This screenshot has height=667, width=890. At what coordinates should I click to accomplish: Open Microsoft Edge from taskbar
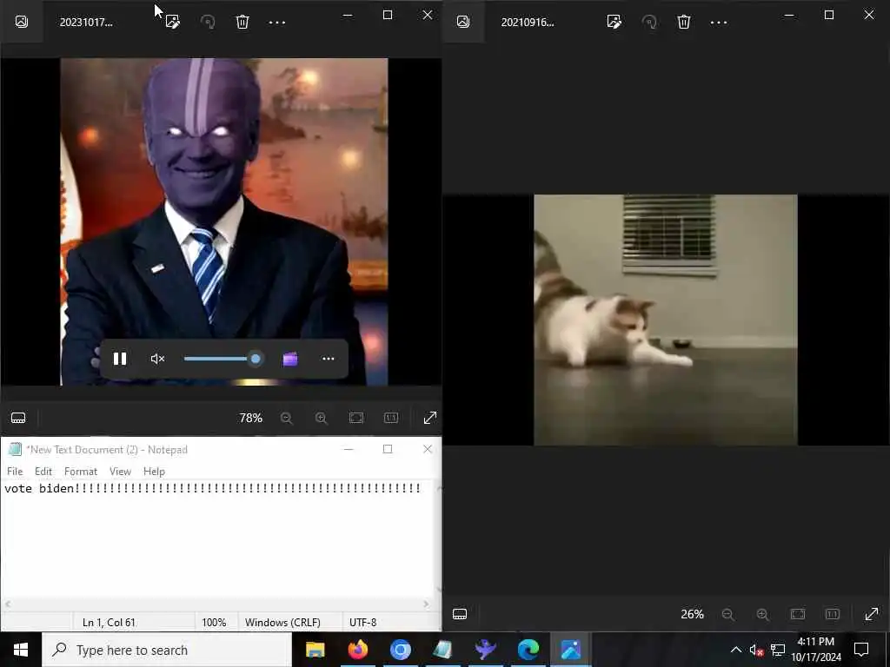pyautogui.click(x=528, y=650)
